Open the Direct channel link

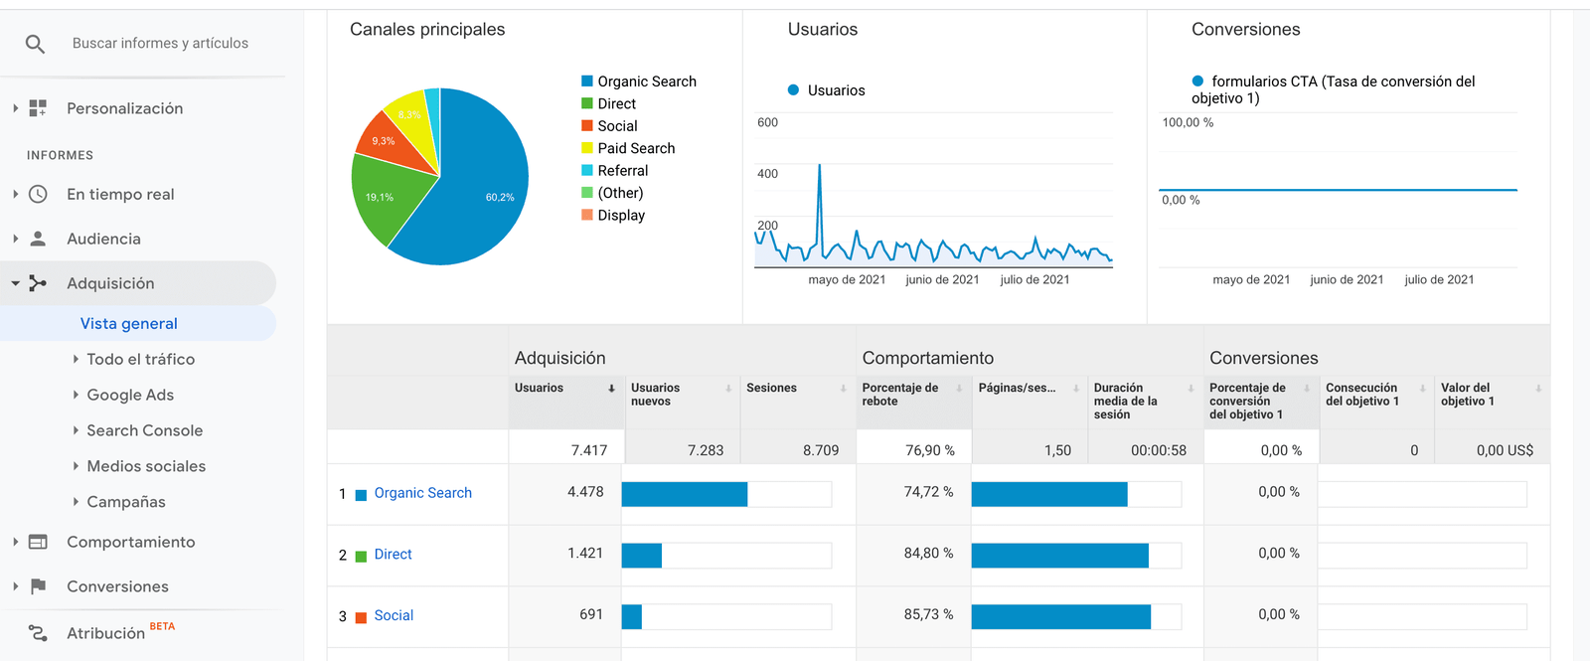pyautogui.click(x=393, y=555)
